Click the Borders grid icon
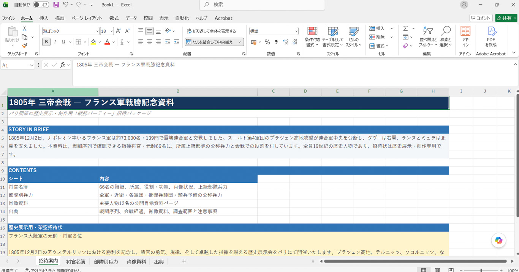 (x=78, y=42)
